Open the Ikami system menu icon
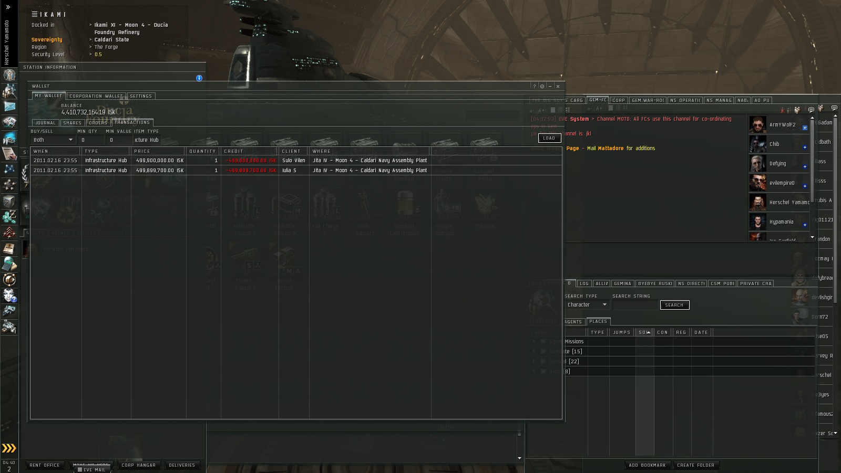The width and height of the screenshot is (841, 473). [35, 14]
